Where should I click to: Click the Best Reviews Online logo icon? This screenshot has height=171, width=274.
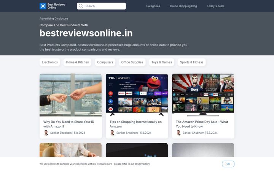click(43, 6)
